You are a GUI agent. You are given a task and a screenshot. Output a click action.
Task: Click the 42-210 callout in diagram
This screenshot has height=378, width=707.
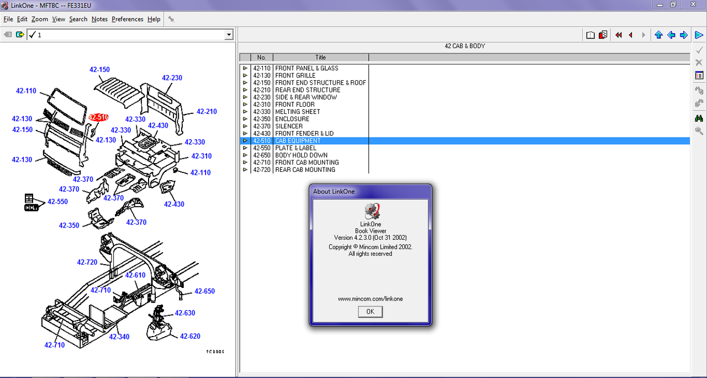click(x=207, y=112)
